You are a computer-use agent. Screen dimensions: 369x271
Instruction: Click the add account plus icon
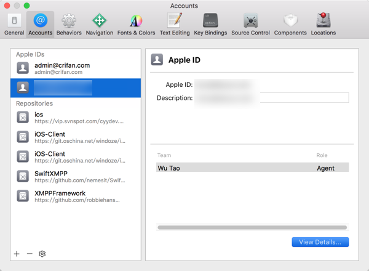coord(17,254)
